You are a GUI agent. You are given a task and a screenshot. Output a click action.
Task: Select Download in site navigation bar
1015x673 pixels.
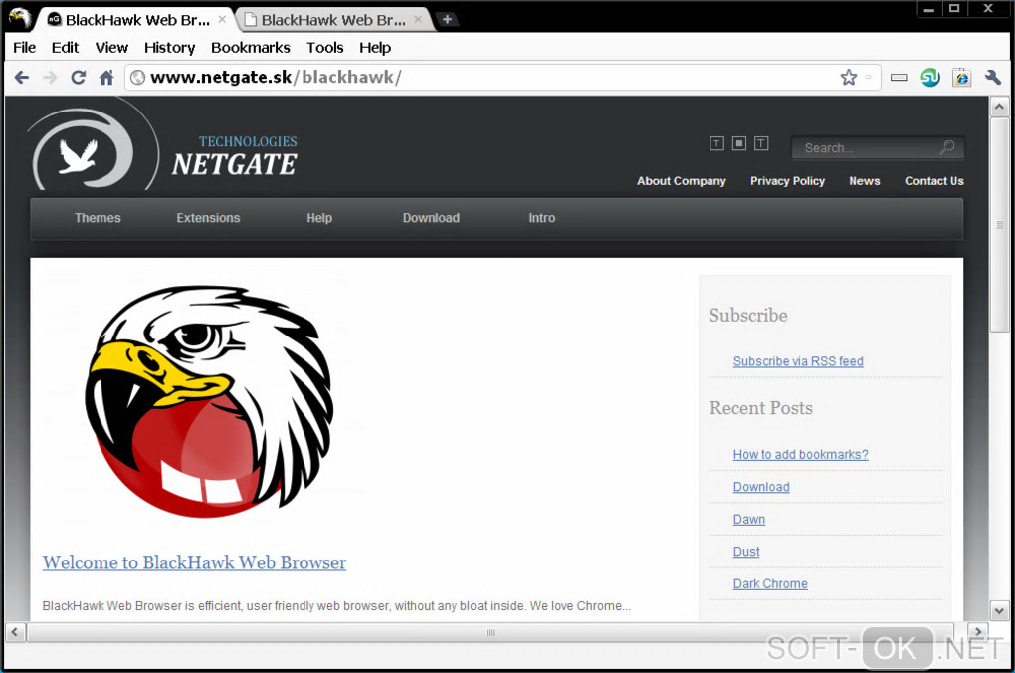pos(431,218)
